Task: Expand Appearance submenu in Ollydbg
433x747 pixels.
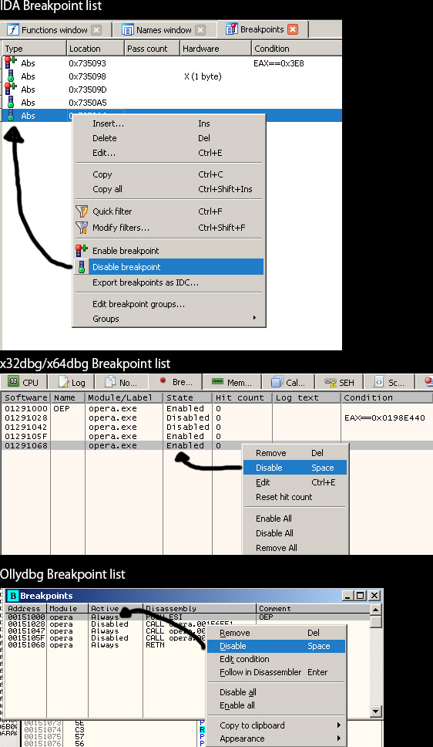Action: coord(276,739)
